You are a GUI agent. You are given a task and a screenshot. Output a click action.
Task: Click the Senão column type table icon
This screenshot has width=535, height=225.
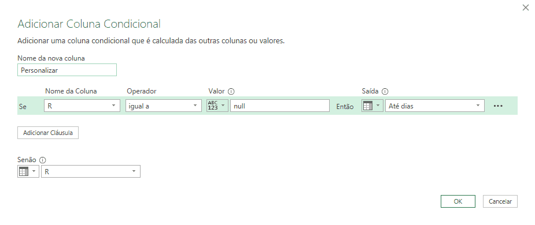[x=24, y=171]
